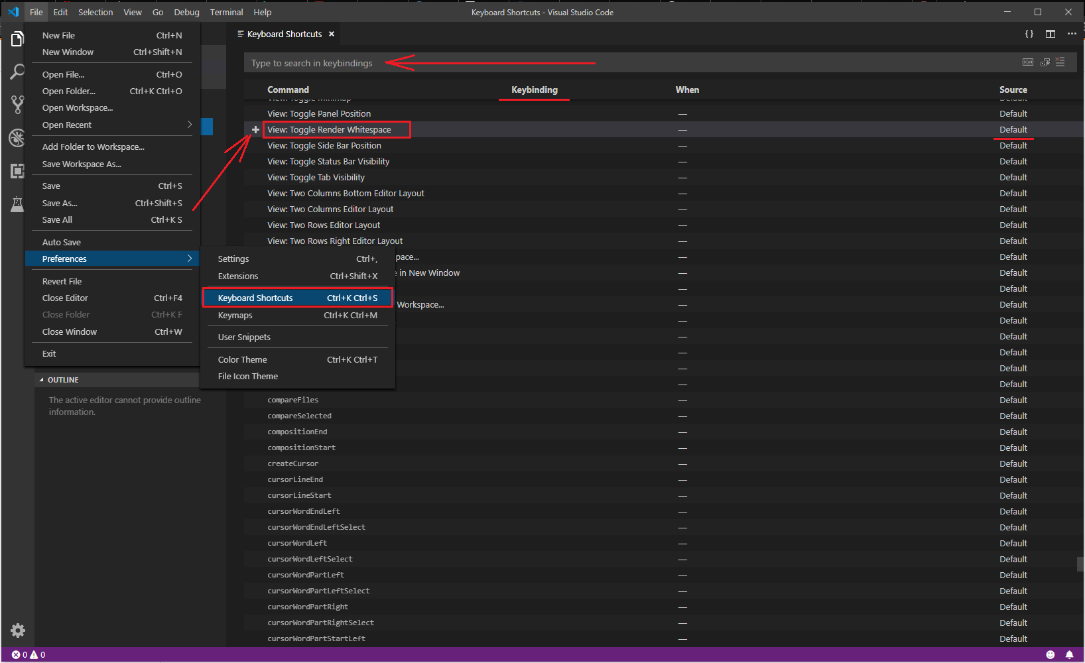Open Keymaps from the Preferences submenu
The width and height of the screenshot is (1085, 663).
point(298,316)
